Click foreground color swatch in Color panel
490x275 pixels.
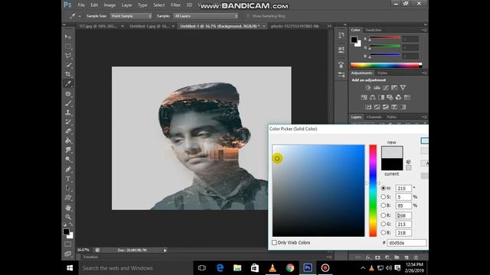[354, 40]
